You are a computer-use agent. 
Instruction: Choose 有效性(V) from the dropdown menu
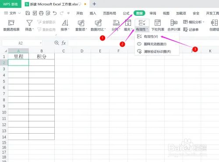tap(157, 36)
